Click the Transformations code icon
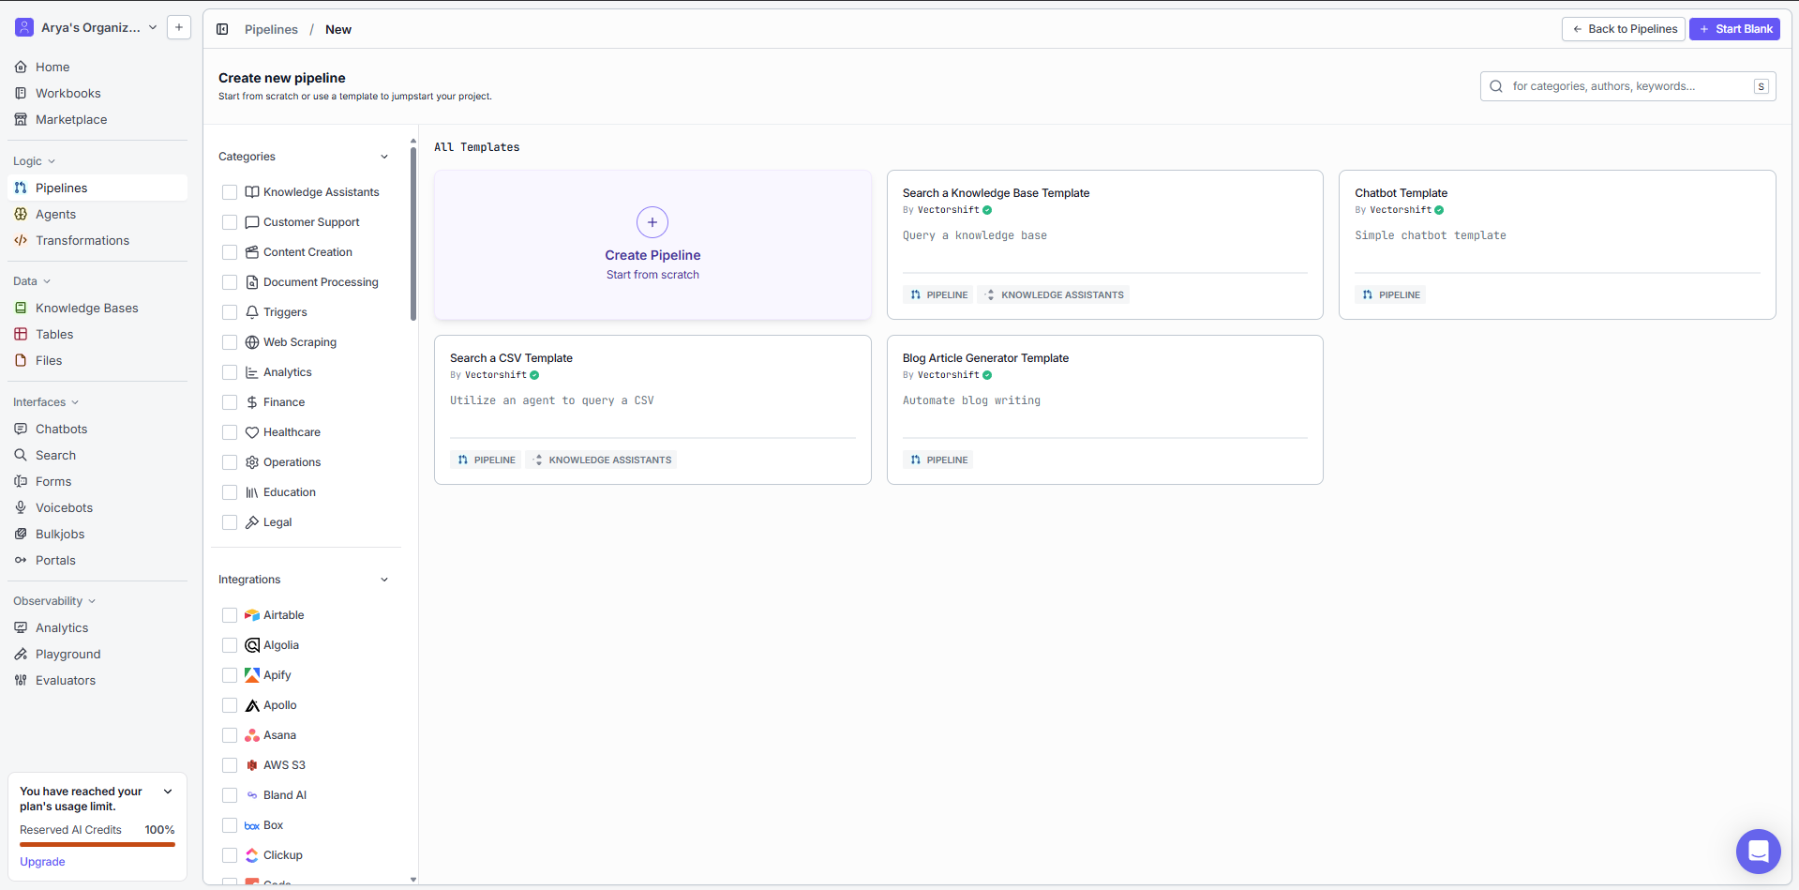The height and width of the screenshot is (890, 1799). coord(21,240)
